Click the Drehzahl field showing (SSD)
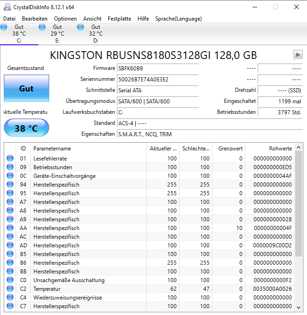 (x=281, y=91)
